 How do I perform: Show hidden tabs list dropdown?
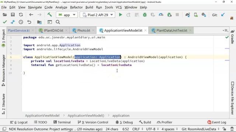point(225,30)
